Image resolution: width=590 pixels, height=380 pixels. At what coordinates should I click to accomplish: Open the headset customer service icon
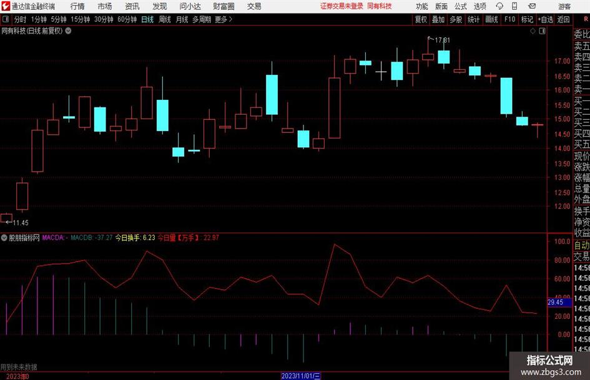pos(499,6)
